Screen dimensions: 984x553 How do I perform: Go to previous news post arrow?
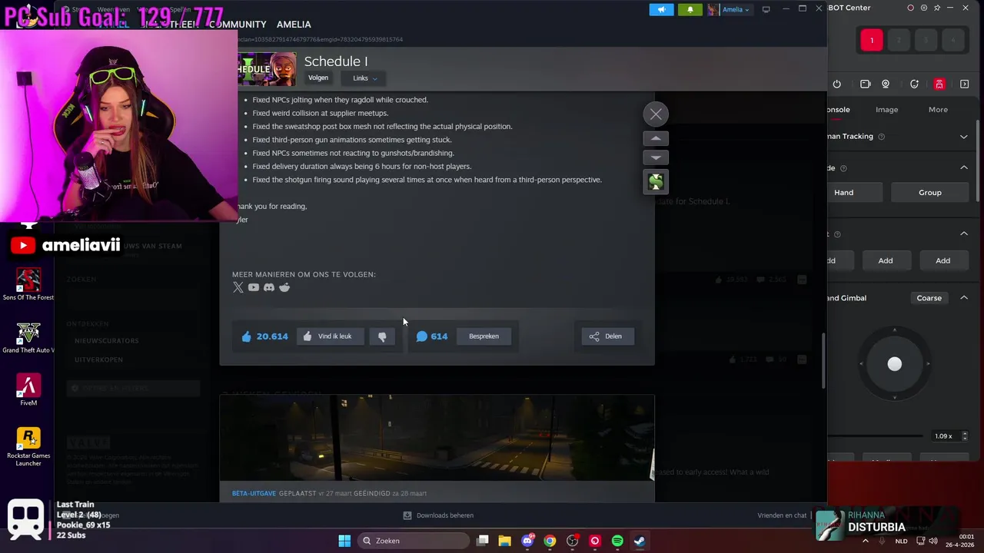pos(656,138)
